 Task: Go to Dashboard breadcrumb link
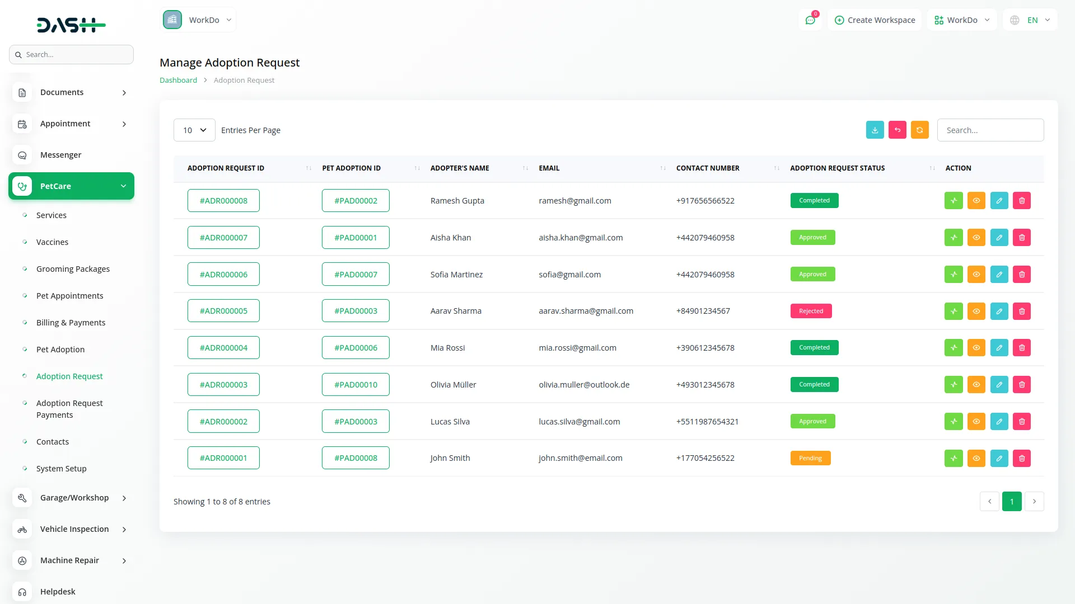click(178, 81)
